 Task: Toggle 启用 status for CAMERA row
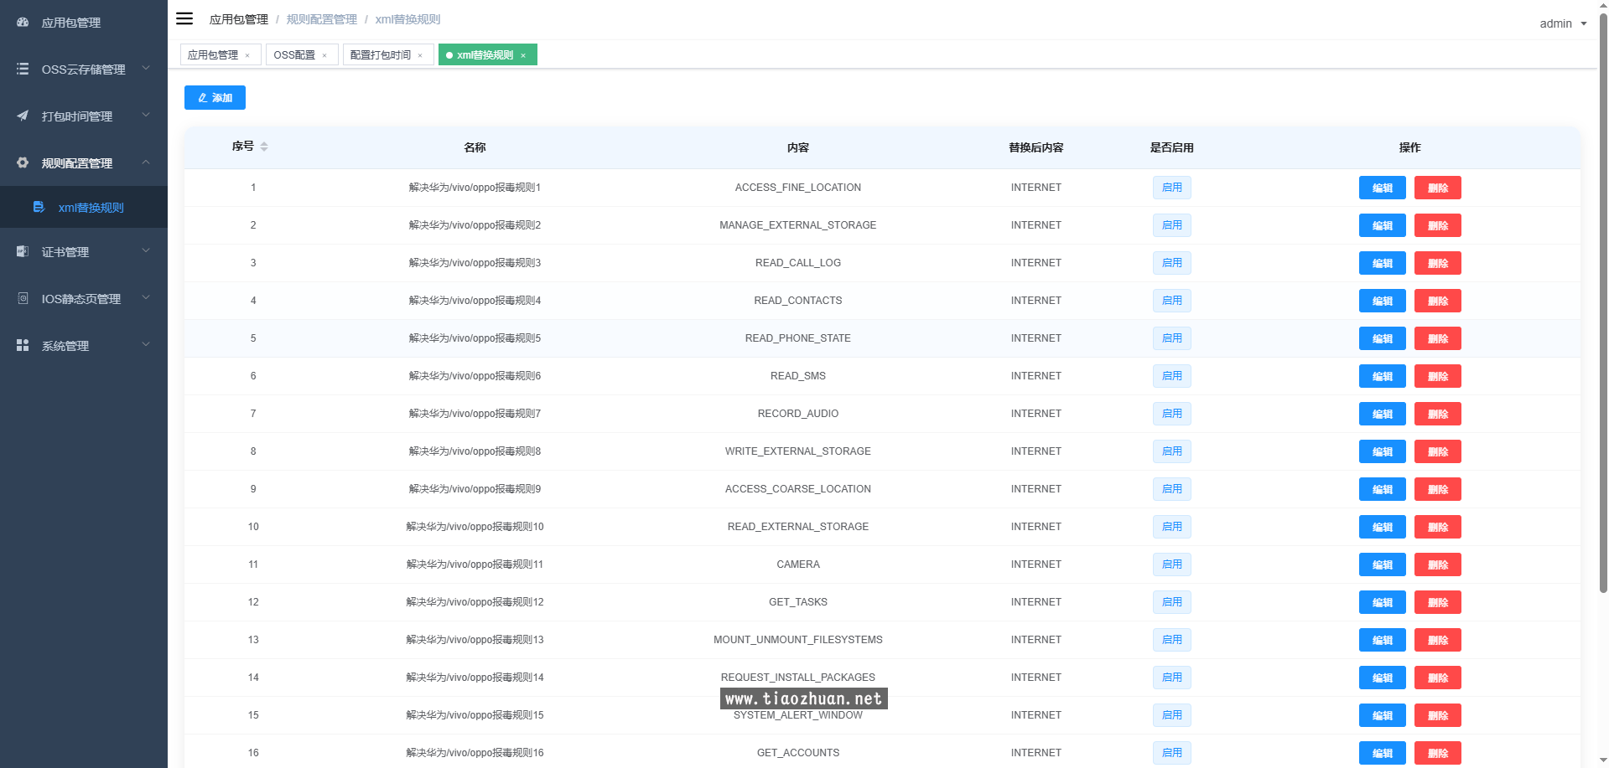point(1171,564)
